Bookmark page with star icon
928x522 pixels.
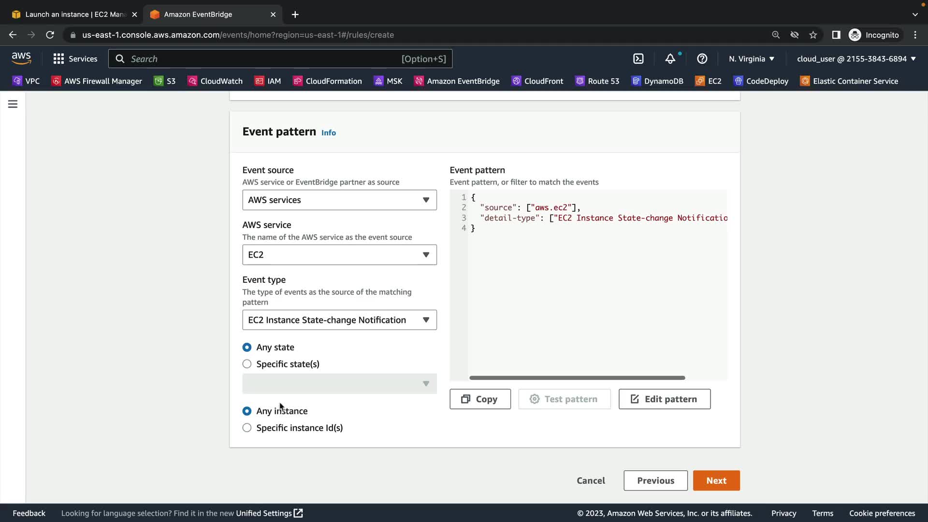813,35
